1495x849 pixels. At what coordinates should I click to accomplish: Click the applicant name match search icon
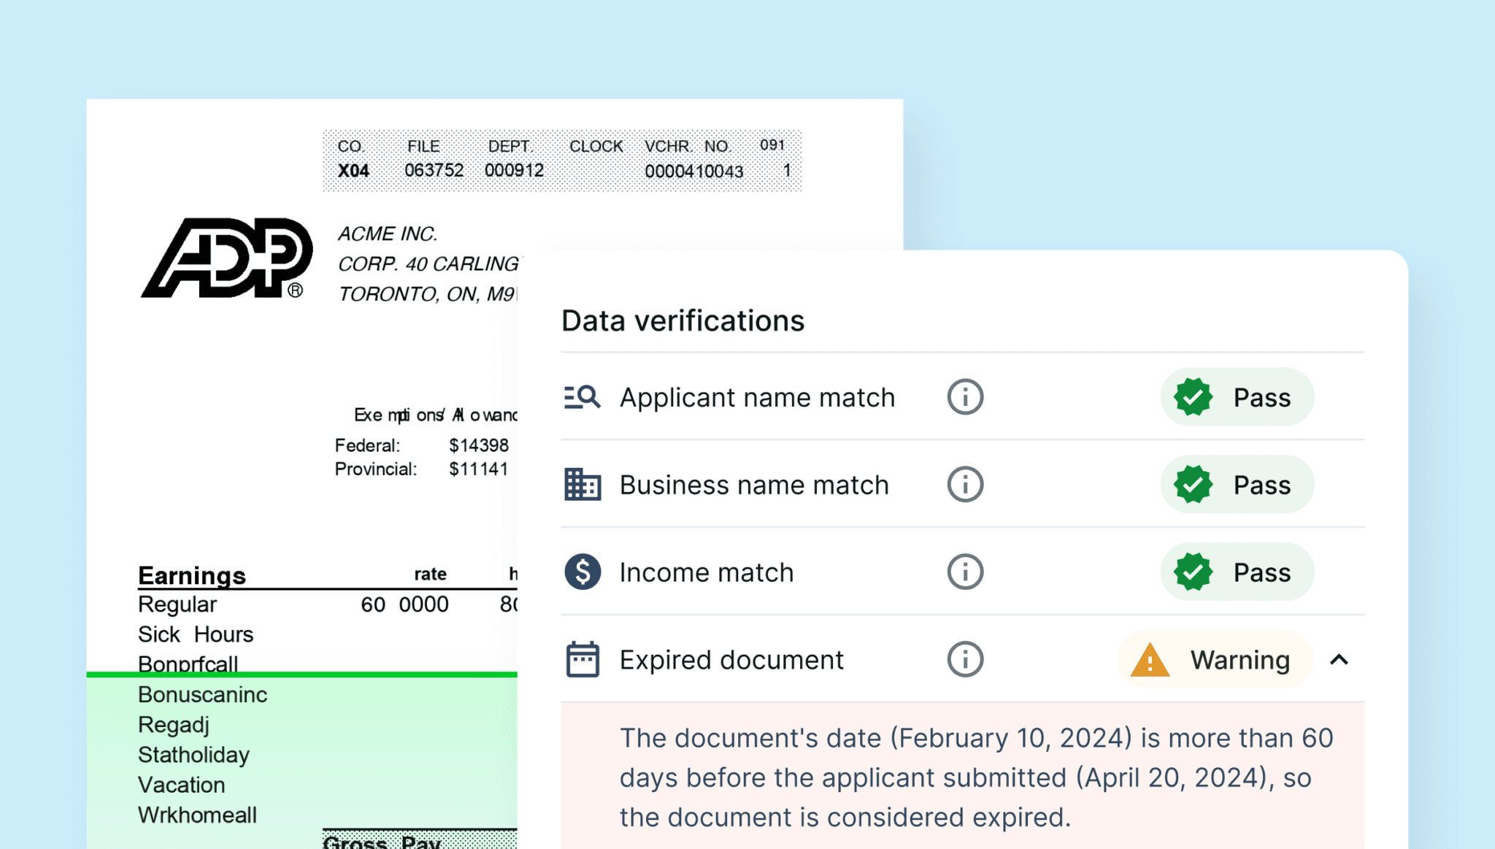tap(582, 397)
